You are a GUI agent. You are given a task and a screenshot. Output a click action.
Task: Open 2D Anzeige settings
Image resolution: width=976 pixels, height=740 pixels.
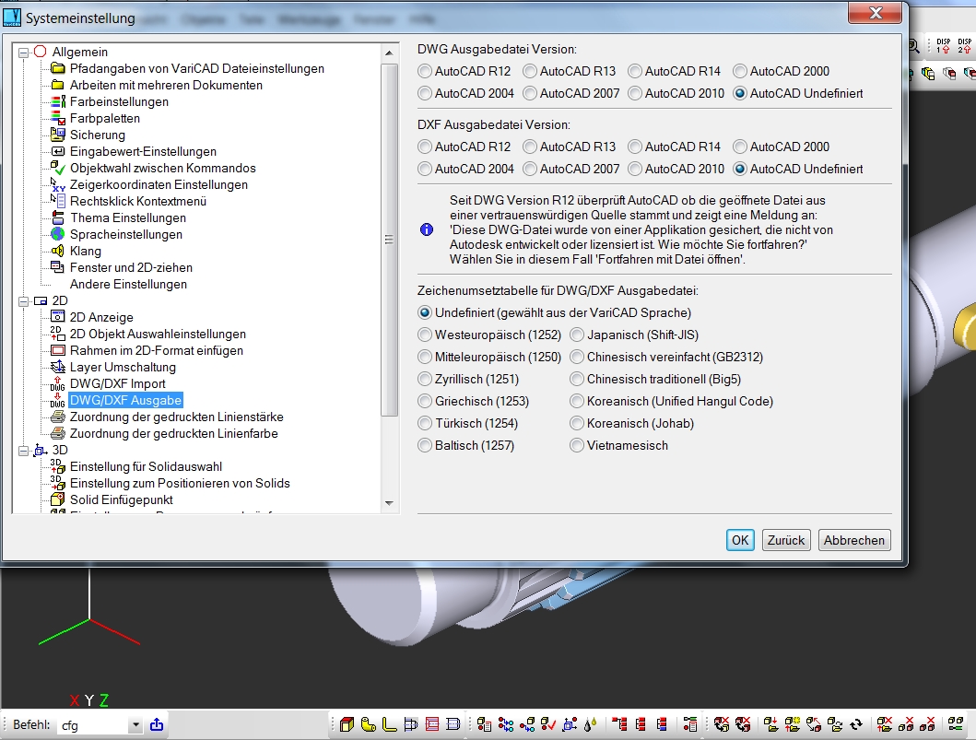pos(100,317)
